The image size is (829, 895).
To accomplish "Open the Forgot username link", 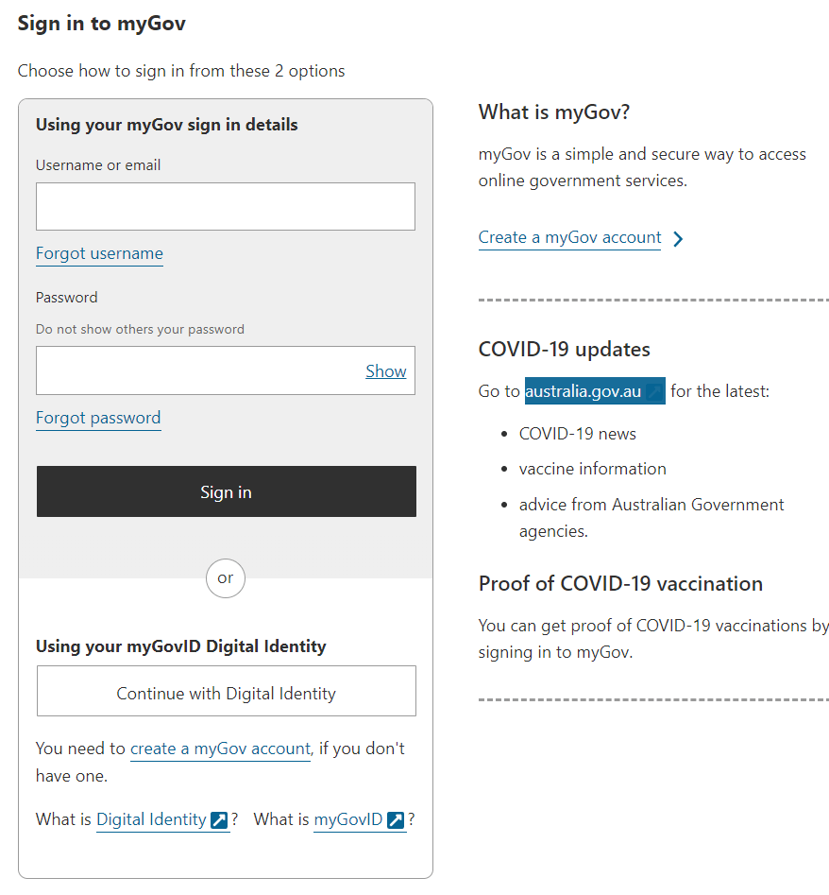I will coord(99,253).
